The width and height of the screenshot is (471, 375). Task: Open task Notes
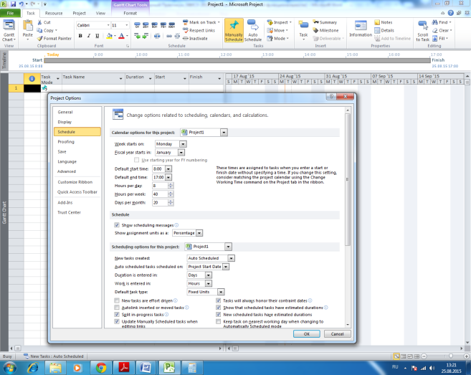coord(384,22)
